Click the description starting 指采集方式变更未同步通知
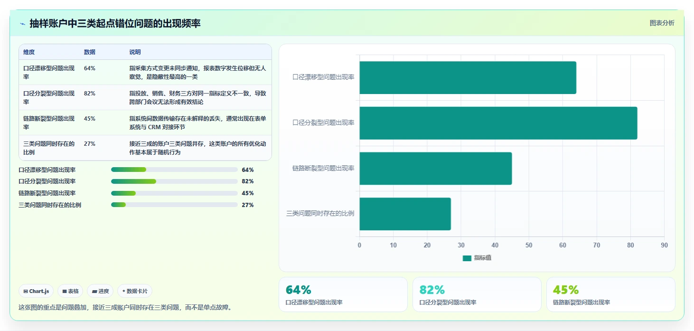Image resolution: width=694 pixels, height=331 pixels. click(197, 72)
